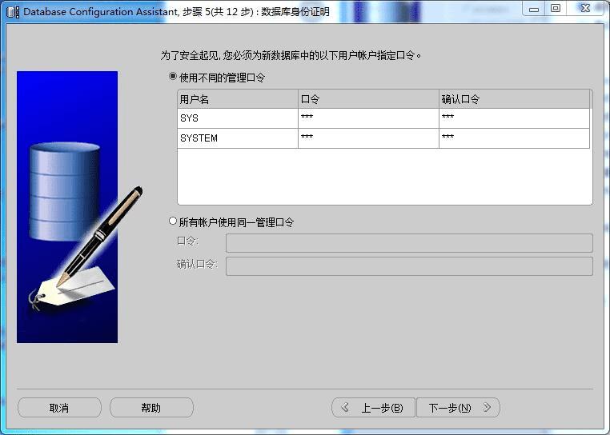
Task: Click the shared 确认口令 input field
Action: pos(409,266)
